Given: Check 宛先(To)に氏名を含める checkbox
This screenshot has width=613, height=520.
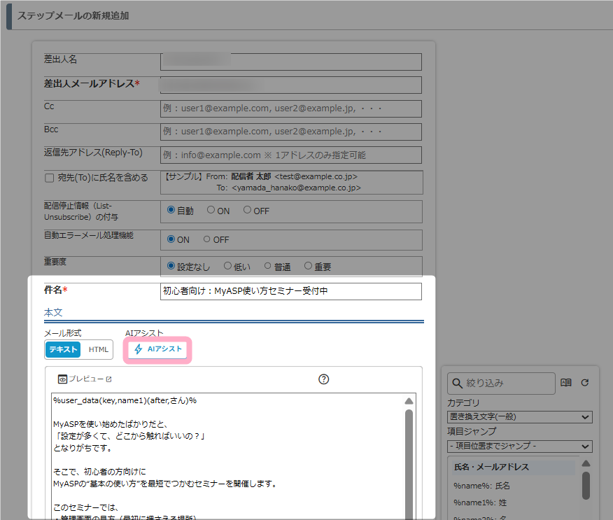Looking at the screenshot, I should click(49, 178).
